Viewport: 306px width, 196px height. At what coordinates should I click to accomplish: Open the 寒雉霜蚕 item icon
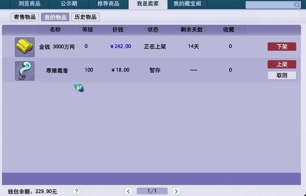click(x=25, y=71)
